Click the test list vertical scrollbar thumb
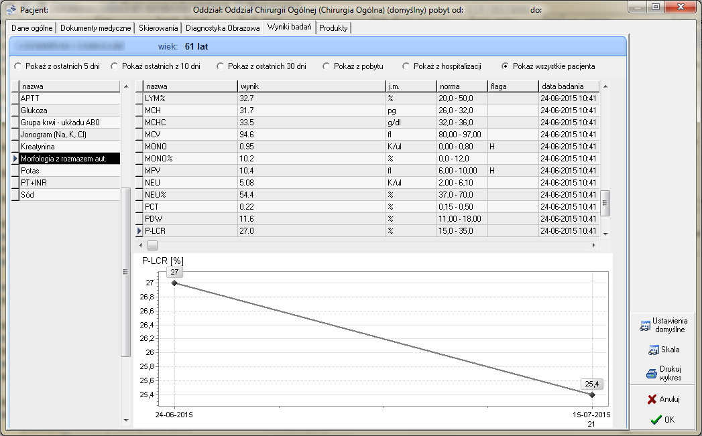This screenshot has height=436, width=702. point(125,272)
